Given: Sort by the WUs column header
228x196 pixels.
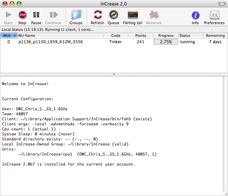Looking at the screenshot, I should (8, 36).
